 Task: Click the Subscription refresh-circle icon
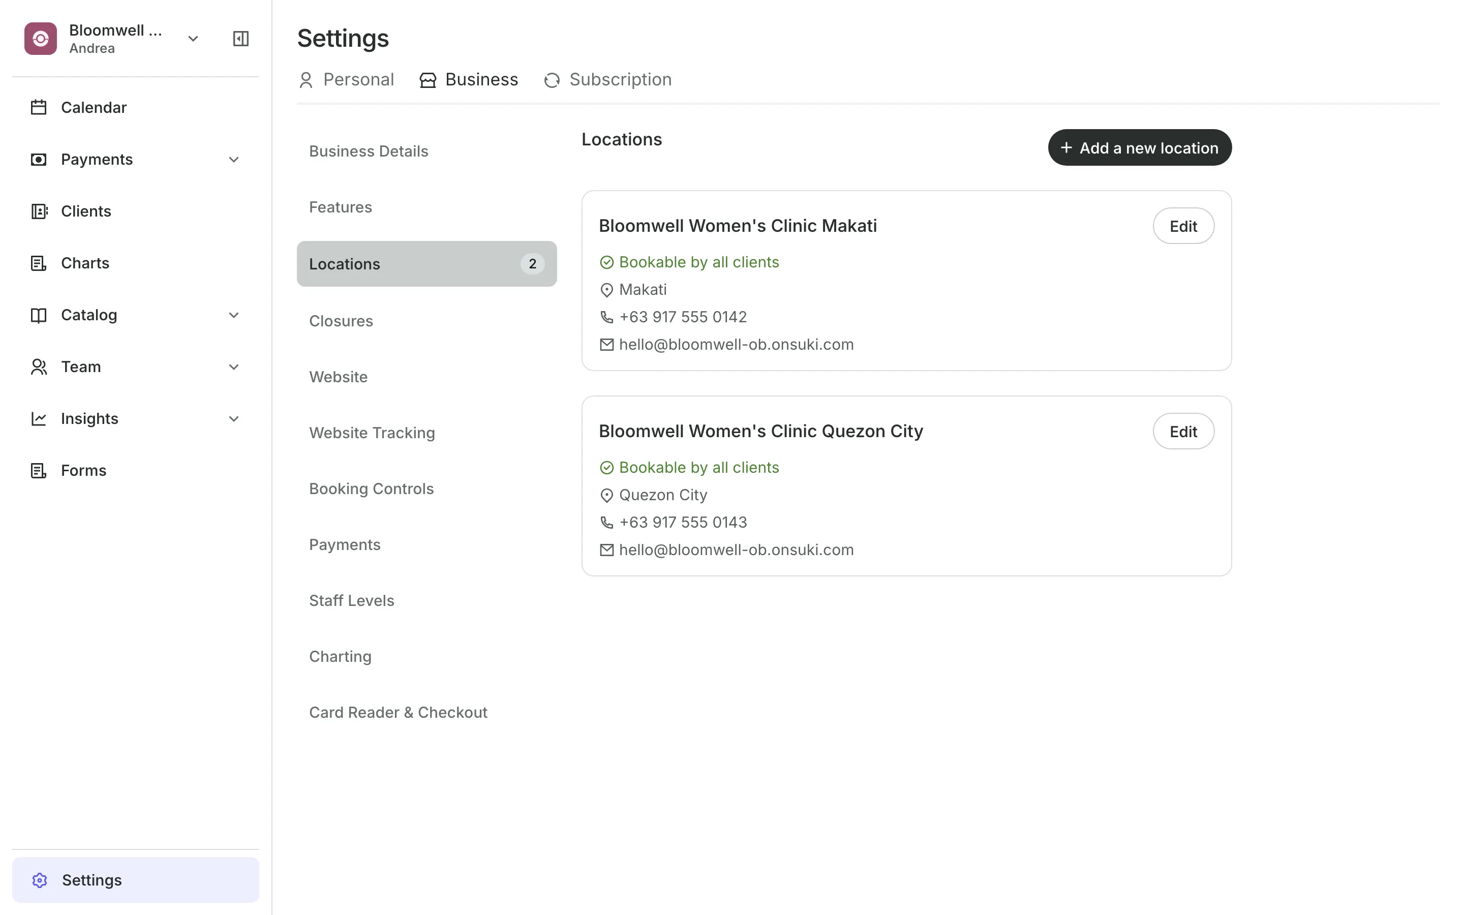(x=552, y=80)
